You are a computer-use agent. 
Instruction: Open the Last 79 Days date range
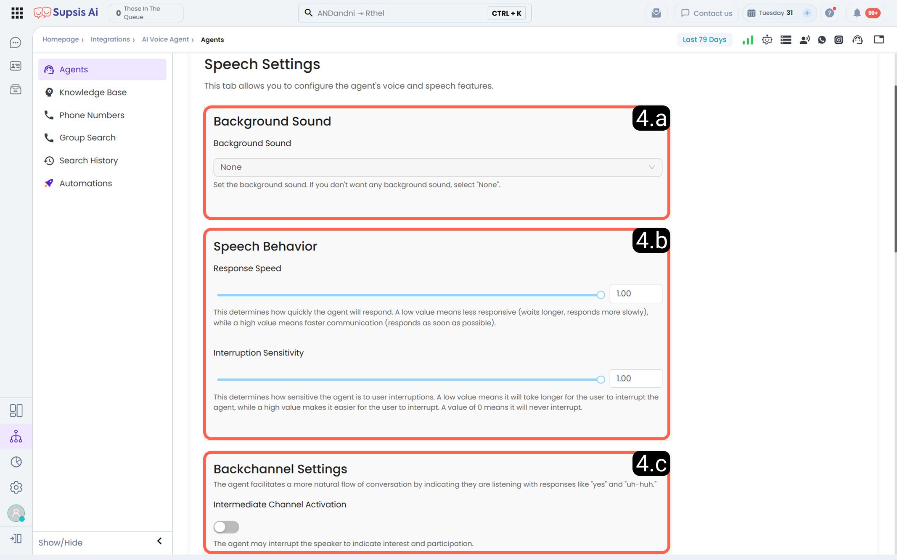pyautogui.click(x=704, y=39)
